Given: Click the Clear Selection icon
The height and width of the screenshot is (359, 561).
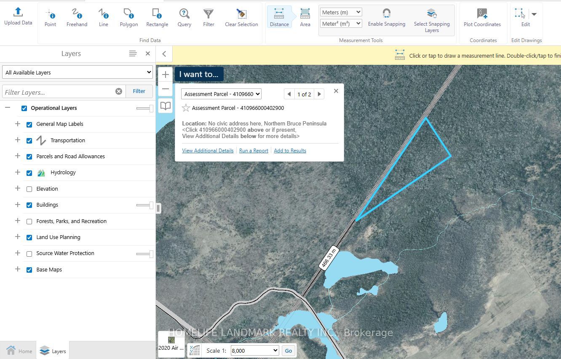Looking at the screenshot, I should pyautogui.click(x=241, y=14).
